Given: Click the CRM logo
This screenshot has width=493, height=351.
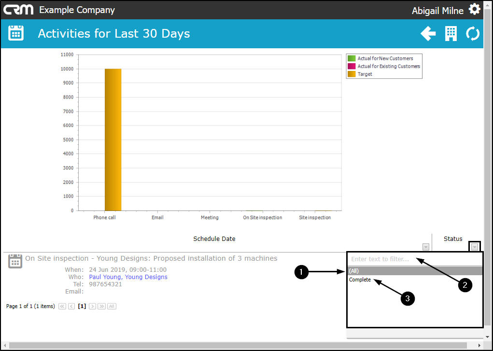Looking at the screenshot, I should [x=18, y=10].
